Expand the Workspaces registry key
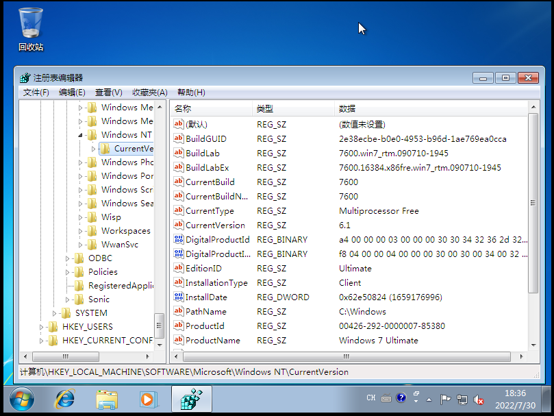This screenshot has width=554, height=416. 81,232
